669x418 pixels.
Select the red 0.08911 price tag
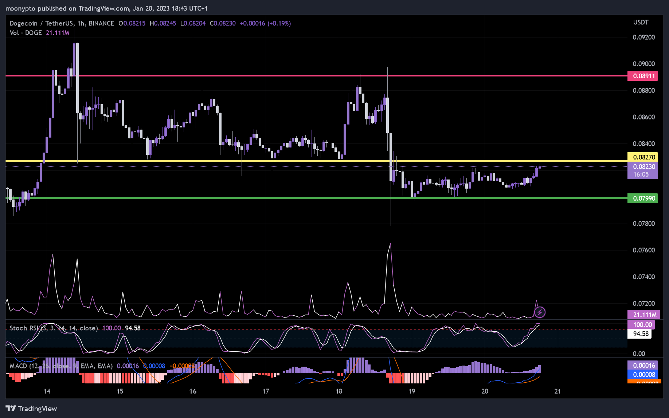pyautogui.click(x=643, y=76)
